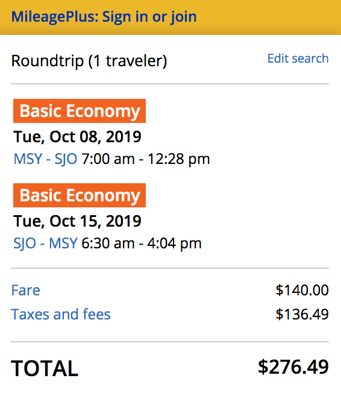The width and height of the screenshot is (341, 393).
Task: Click the yellow MileagePlus banner background
Action: pyautogui.click(x=268, y=17)
